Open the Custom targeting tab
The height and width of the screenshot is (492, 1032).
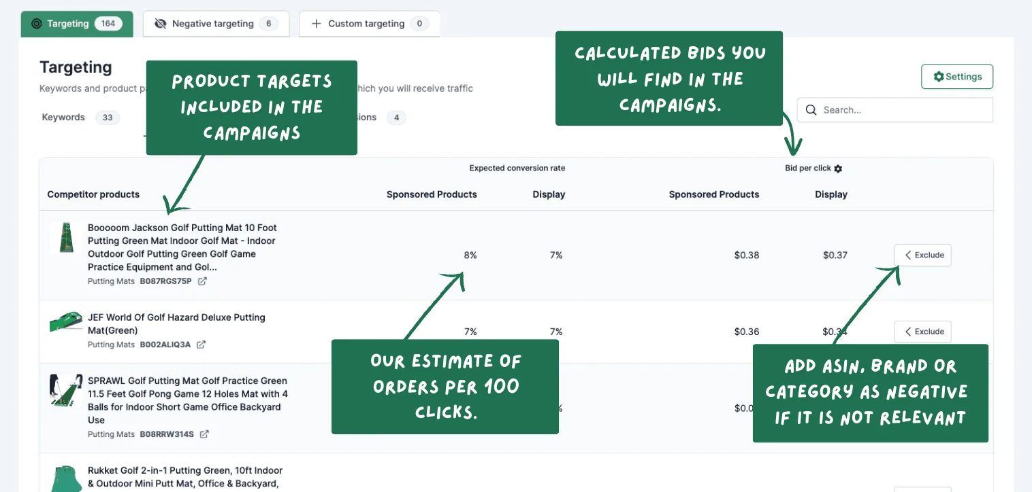pyautogui.click(x=369, y=24)
